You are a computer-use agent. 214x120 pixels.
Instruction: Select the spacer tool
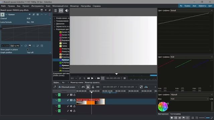98,87
